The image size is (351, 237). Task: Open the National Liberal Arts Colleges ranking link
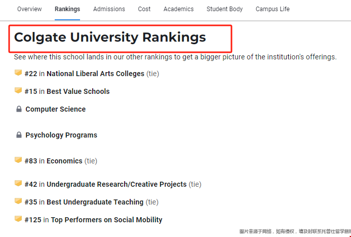pos(95,74)
